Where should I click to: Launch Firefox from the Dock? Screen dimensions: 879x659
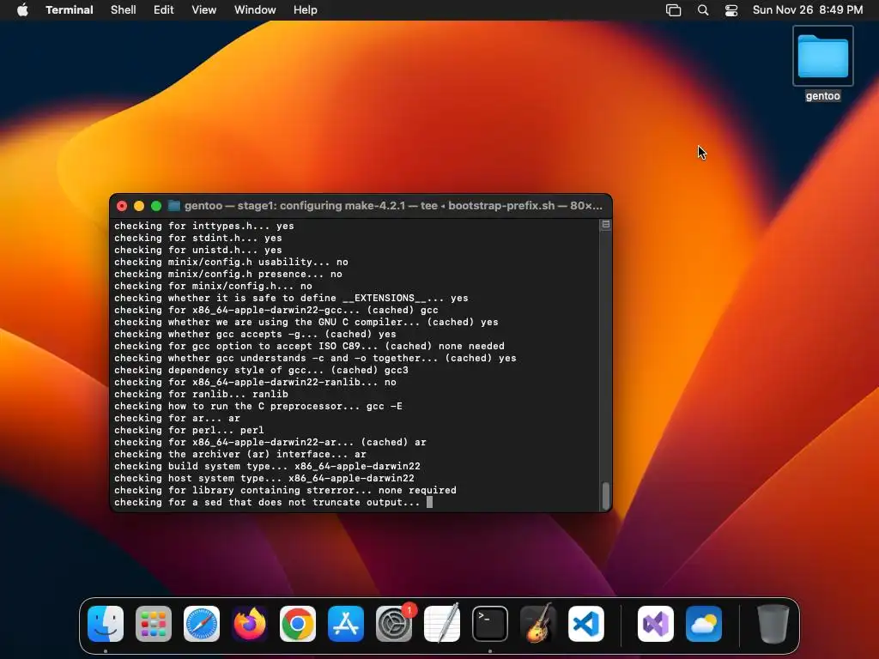pyautogui.click(x=250, y=624)
